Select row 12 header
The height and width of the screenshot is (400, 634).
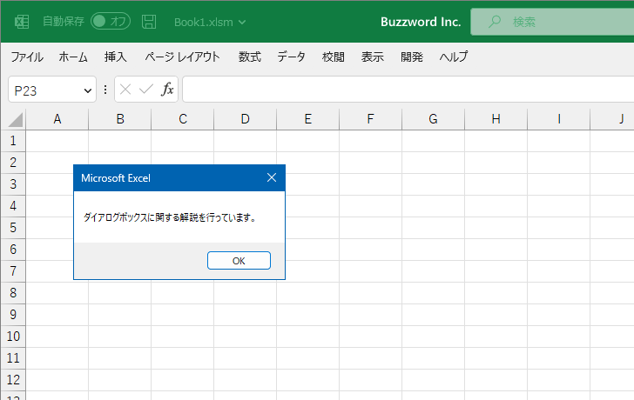pos(13,380)
